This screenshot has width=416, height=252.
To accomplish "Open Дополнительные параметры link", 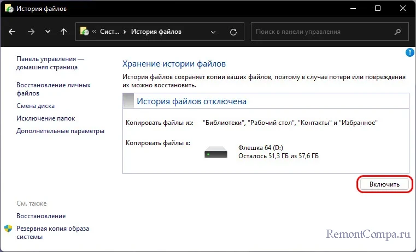I will pos(60,131).
